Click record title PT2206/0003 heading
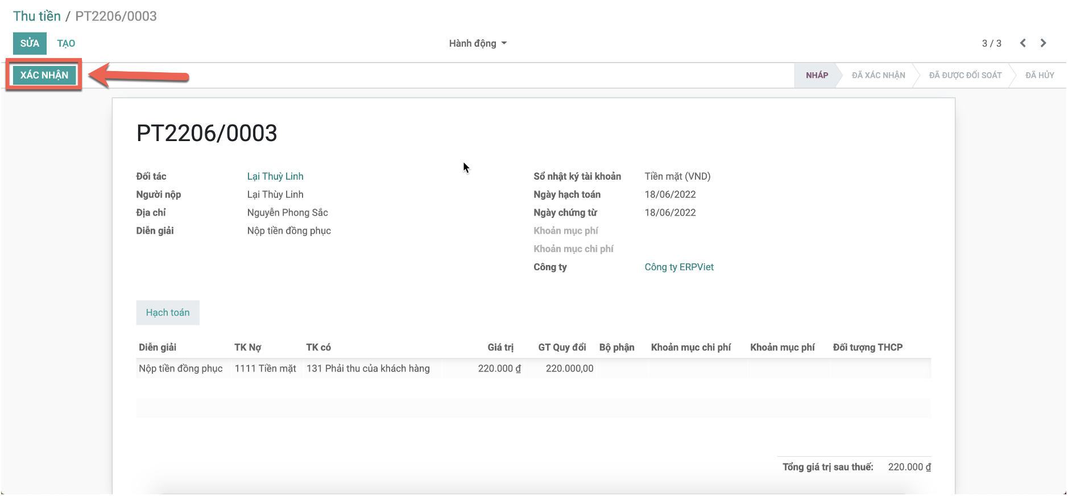Screen dimensions: 1068x496 207,134
